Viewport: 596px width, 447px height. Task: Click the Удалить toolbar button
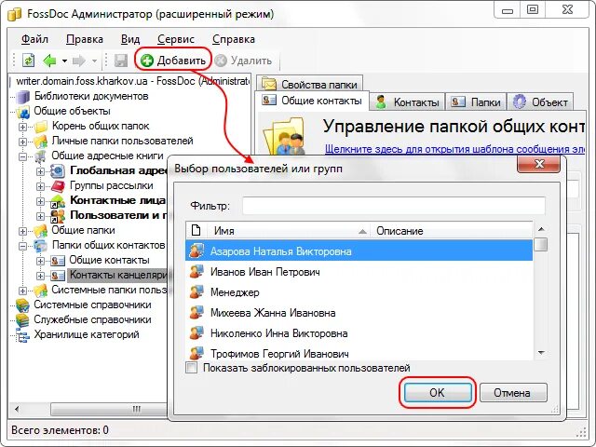coord(243,61)
